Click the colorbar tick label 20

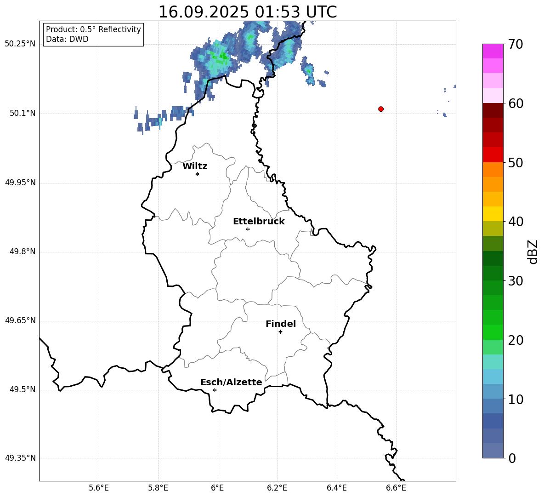[x=516, y=340]
